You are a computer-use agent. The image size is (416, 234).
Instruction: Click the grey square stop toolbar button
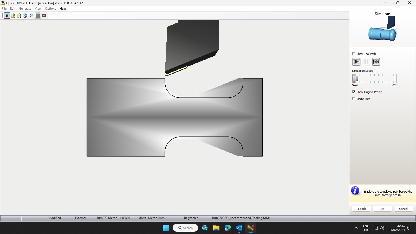[38, 16]
